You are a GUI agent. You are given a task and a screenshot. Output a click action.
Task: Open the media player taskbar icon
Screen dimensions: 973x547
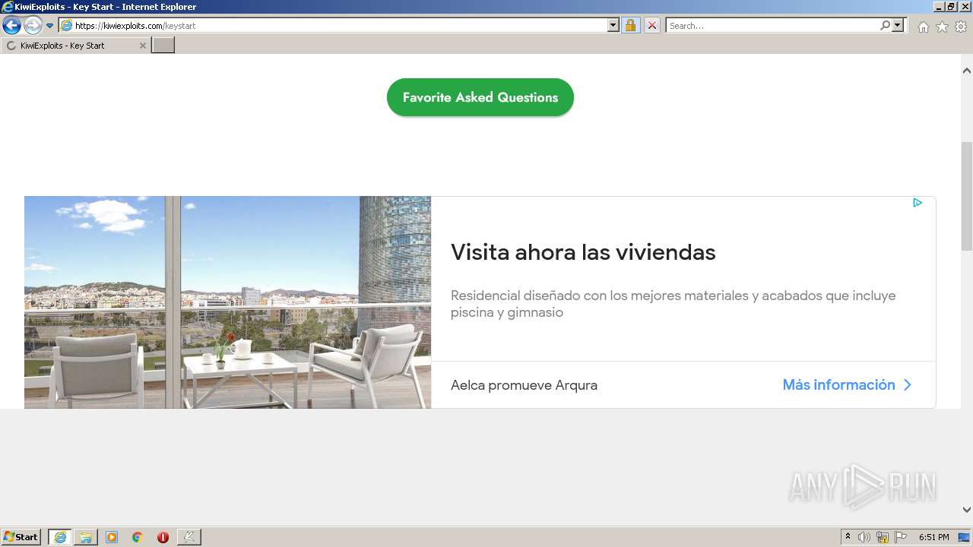112,537
